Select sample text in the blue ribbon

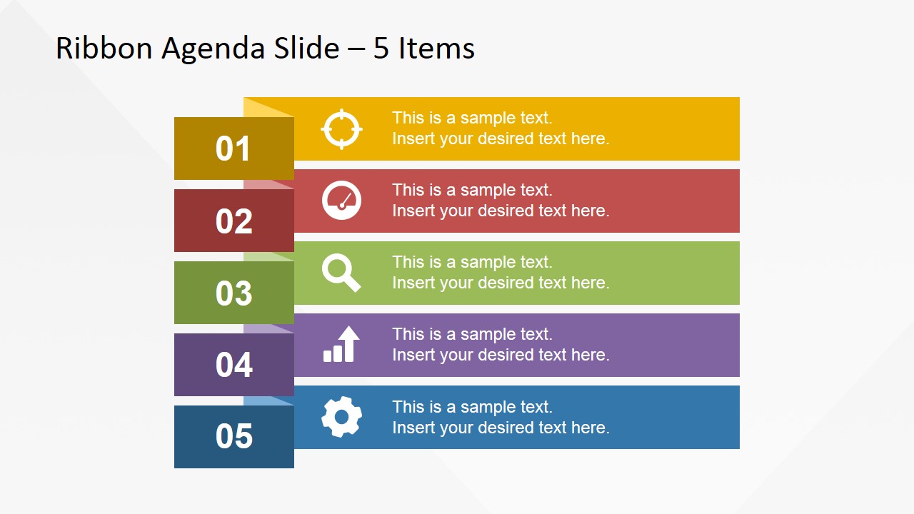point(501,418)
